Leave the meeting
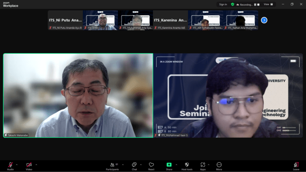 click(x=296, y=165)
